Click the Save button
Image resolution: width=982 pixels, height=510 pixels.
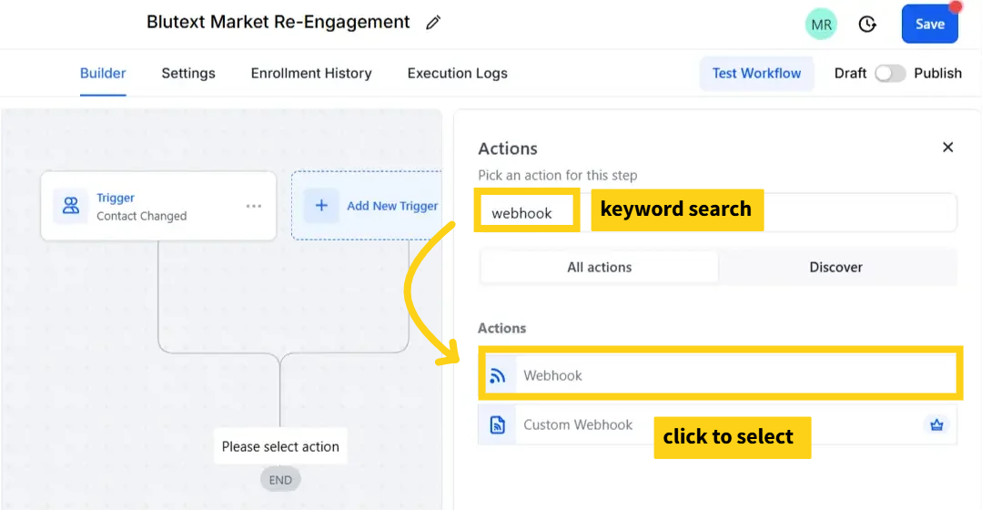pyautogui.click(x=929, y=25)
